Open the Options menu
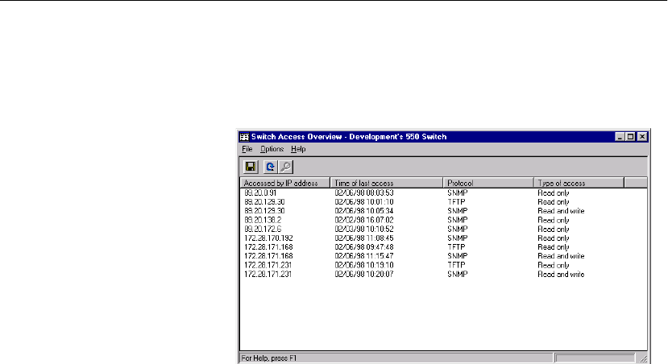The width and height of the screenshot is (668, 364). pos(272,150)
